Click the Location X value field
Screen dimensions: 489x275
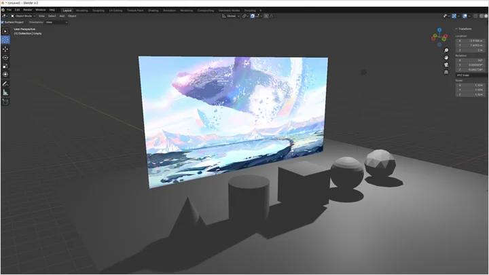(471, 41)
